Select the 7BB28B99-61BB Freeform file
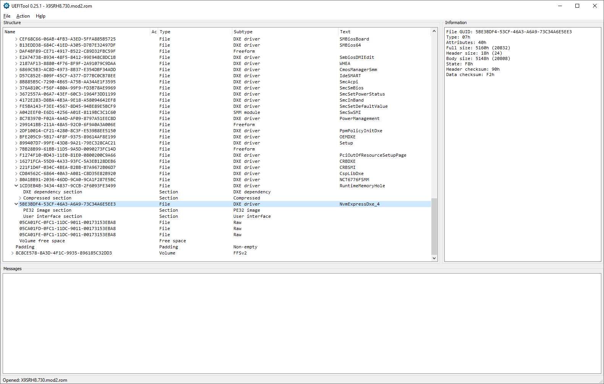Viewport: 604px width, 384px height. [x=217, y=149]
